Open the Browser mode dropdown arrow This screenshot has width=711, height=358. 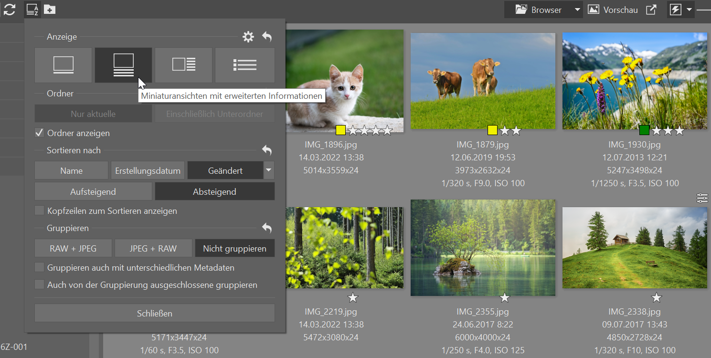[x=577, y=10]
